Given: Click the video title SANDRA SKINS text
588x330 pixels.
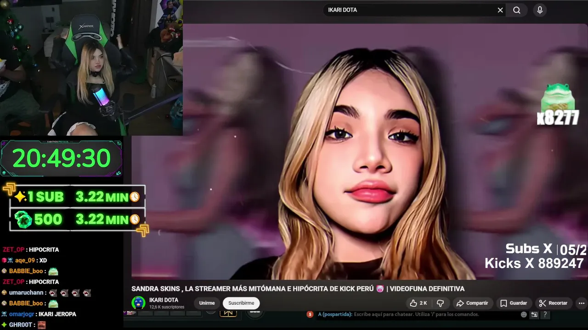Looking at the screenshot, I should [x=298, y=289].
